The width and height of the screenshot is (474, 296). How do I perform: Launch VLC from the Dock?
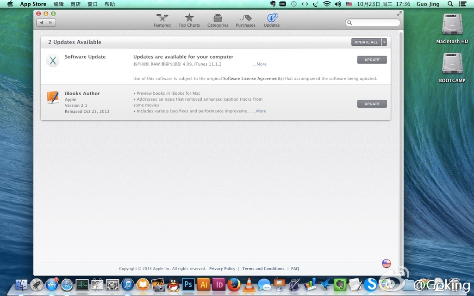tap(249, 285)
